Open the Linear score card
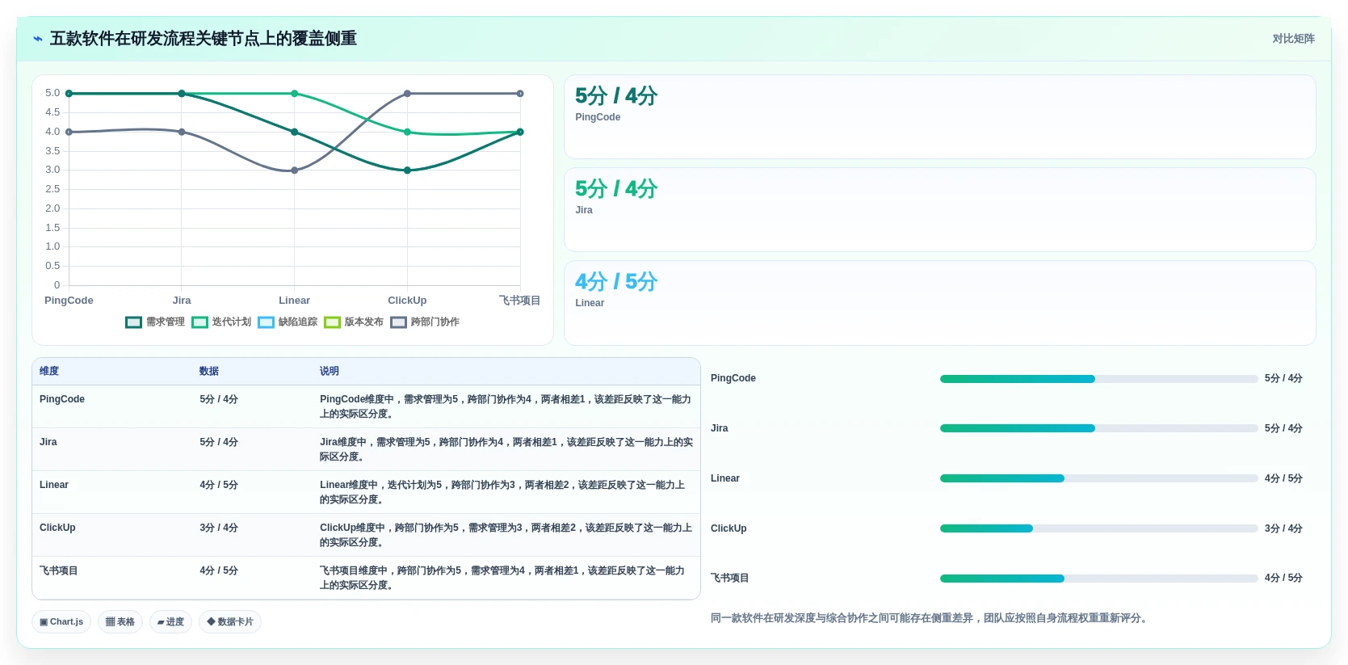Screen dimensions: 1348x665 coord(939,303)
